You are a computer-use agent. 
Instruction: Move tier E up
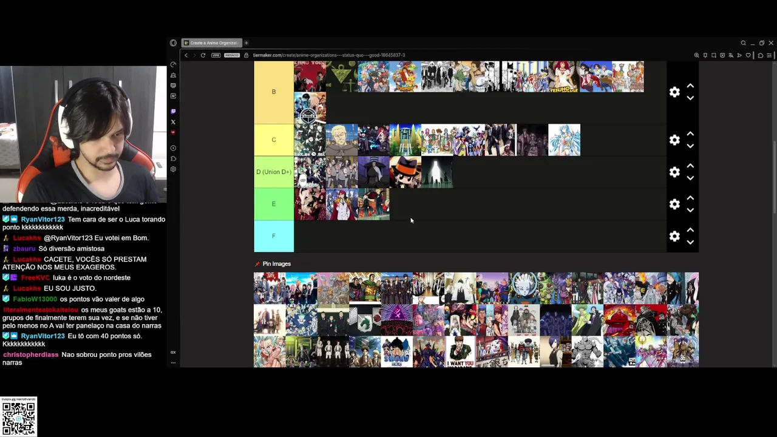pyautogui.click(x=690, y=198)
